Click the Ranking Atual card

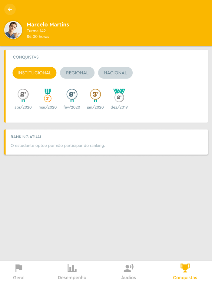[x=106, y=142]
